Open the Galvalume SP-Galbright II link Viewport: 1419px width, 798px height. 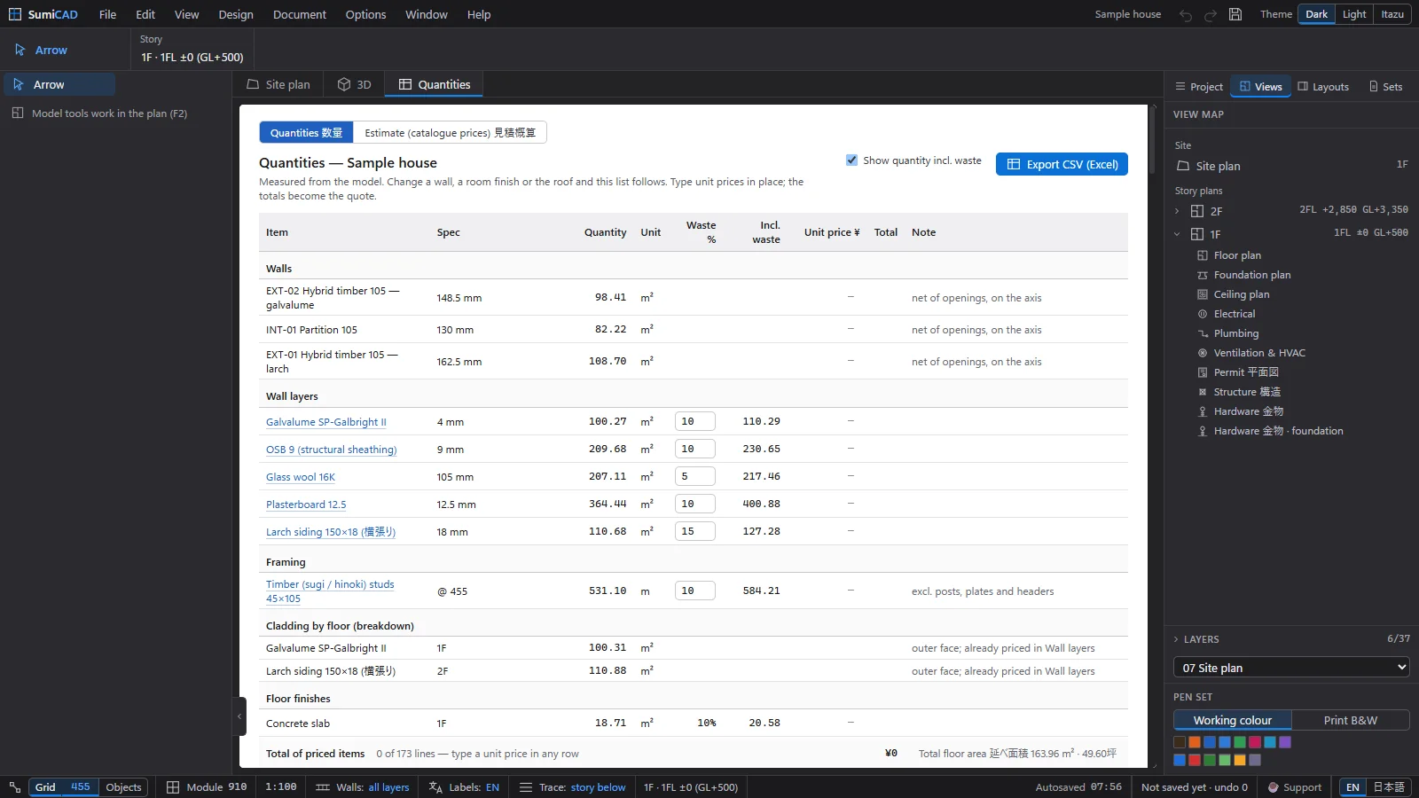point(325,422)
